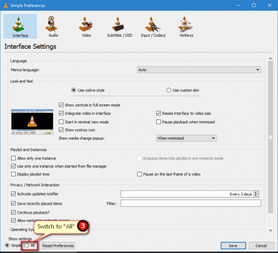The width and height of the screenshot is (278, 253).
Task: Maximize the Simple Preferences window
Action: pyautogui.click(x=254, y=6)
